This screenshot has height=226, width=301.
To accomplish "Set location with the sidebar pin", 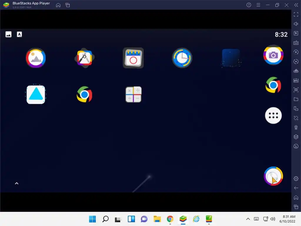I will 296,127.
